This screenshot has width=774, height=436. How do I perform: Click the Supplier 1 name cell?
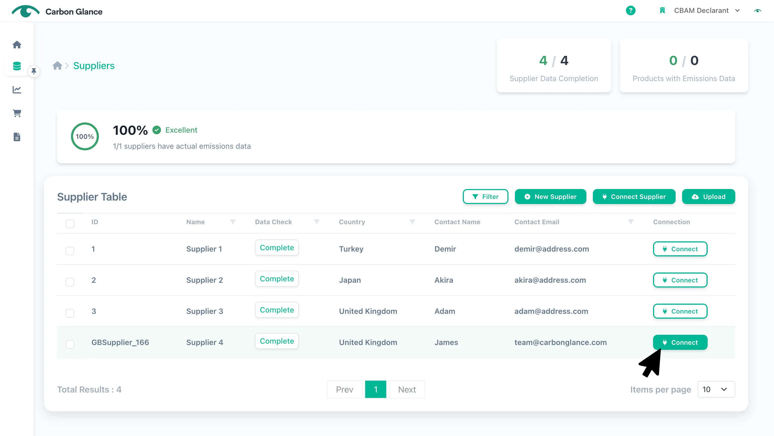click(x=204, y=249)
